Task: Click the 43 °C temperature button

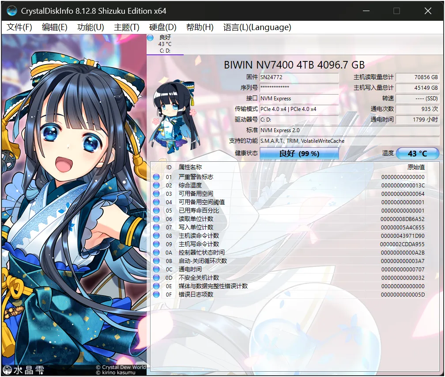Action: click(417, 153)
